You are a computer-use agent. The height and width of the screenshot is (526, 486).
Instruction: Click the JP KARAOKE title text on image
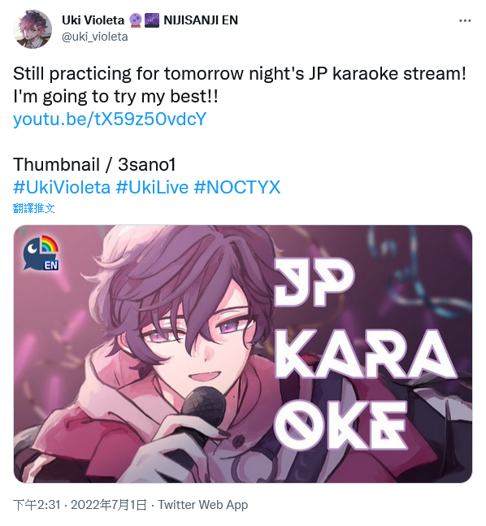364,354
